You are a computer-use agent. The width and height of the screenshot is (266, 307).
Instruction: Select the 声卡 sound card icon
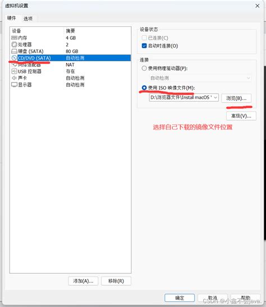pos(14,78)
